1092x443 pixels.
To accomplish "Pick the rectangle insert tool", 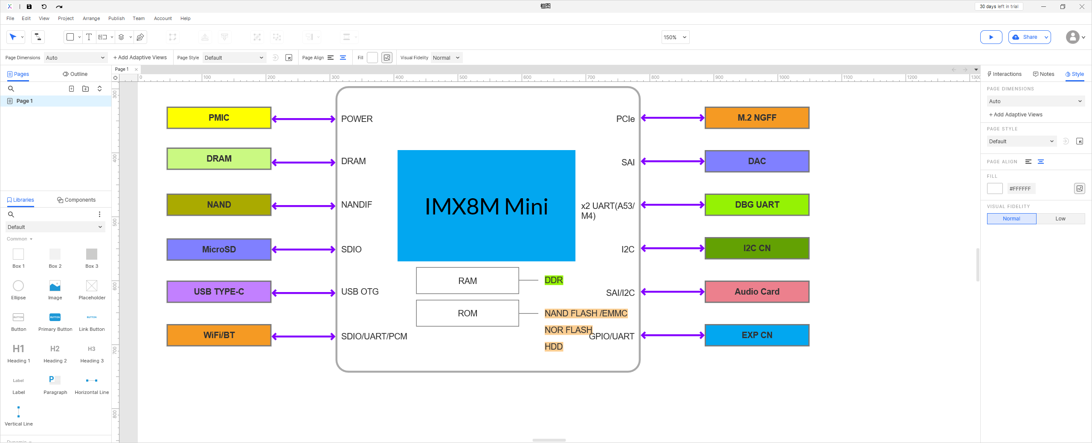I will 70,37.
